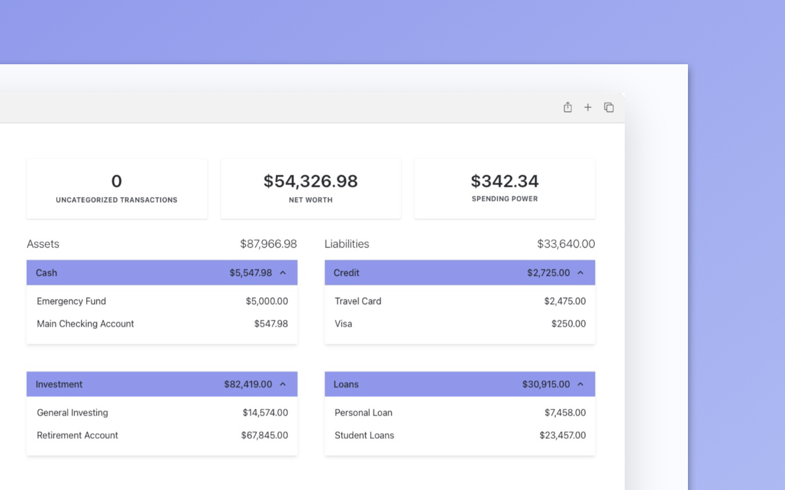Open the Uncategorized Transactions card
The width and height of the screenshot is (785, 490).
coord(117,189)
